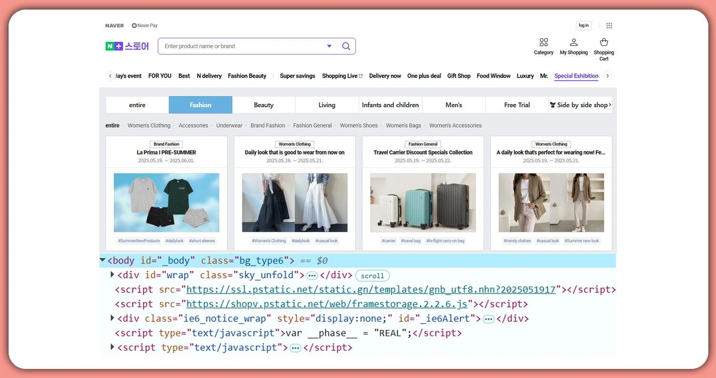Click the My Shopping person icon
The width and height of the screenshot is (716, 378).
(x=574, y=42)
